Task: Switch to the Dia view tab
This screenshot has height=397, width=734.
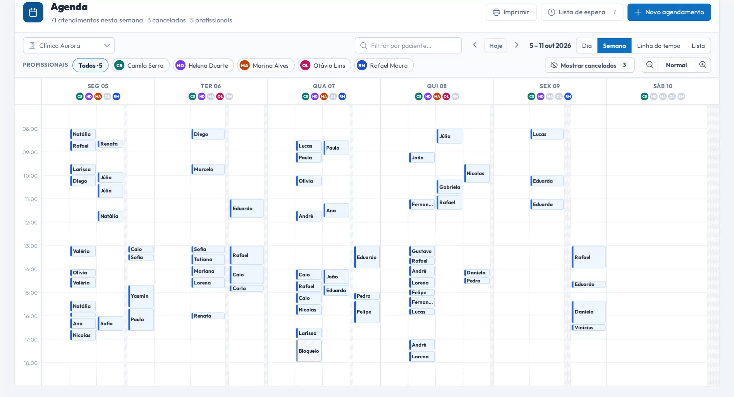Action: pos(587,46)
